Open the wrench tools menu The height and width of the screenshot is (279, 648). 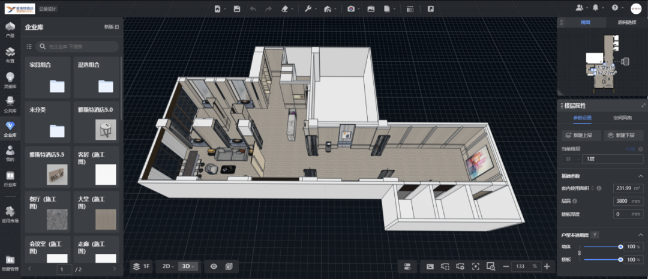308,9
